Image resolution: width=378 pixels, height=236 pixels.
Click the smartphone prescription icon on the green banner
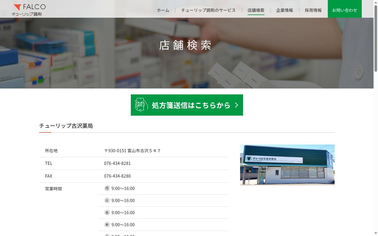[141, 105]
